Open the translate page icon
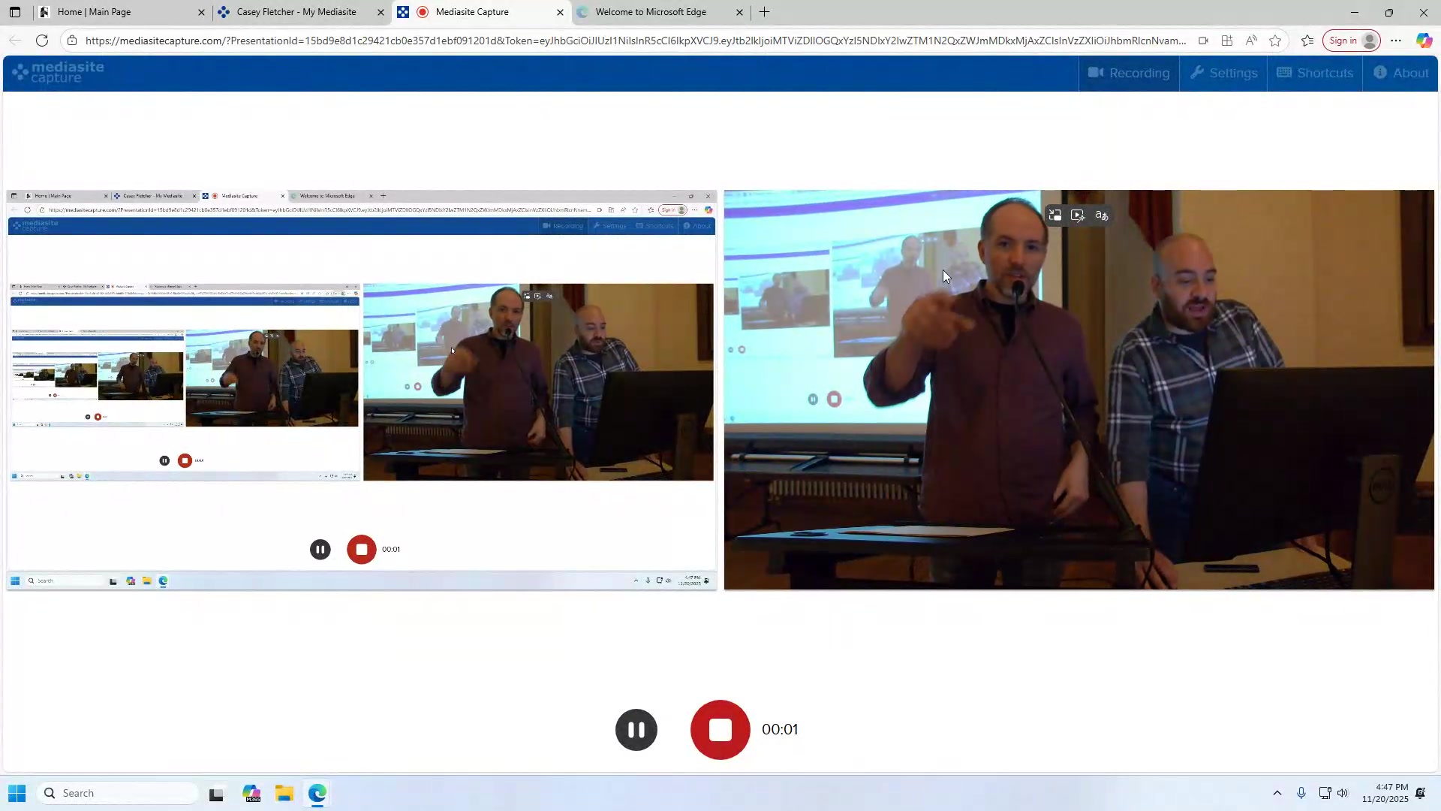This screenshot has height=811, width=1441. pos(1101,216)
